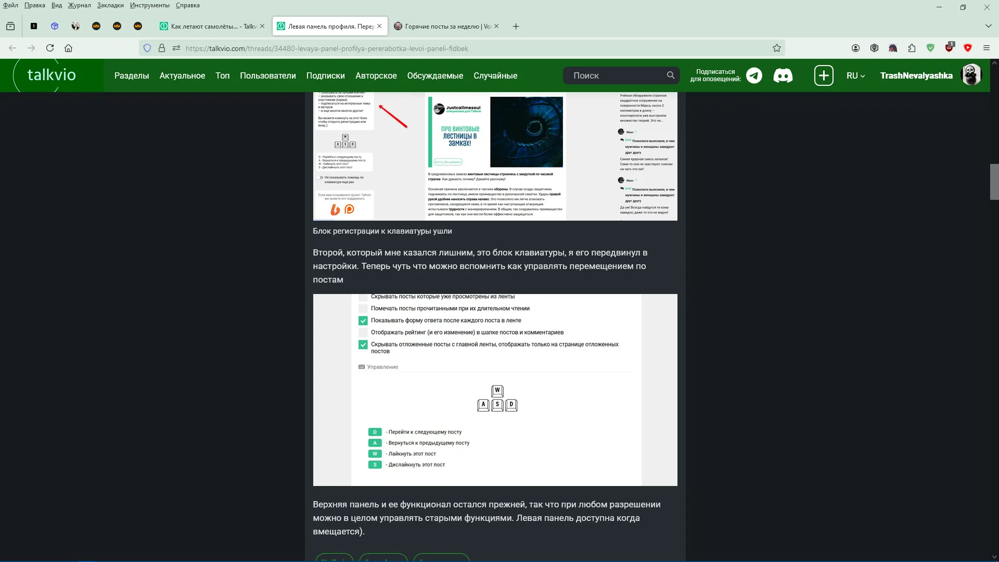Reload the current page
Viewport: 999px width, 562px height.
tap(50, 48)
